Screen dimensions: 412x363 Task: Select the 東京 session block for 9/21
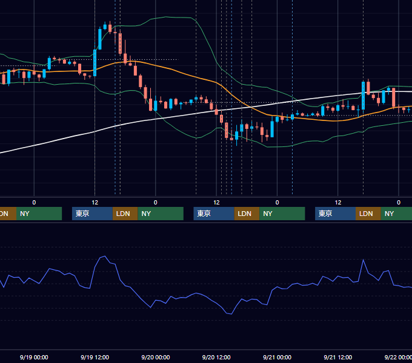[335, 214]
